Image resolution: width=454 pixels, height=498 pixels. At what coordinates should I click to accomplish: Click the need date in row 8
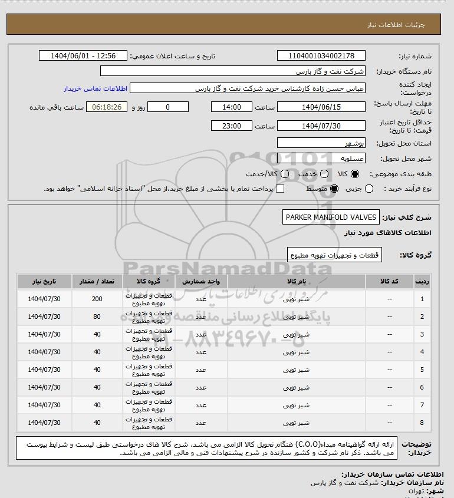44,423
